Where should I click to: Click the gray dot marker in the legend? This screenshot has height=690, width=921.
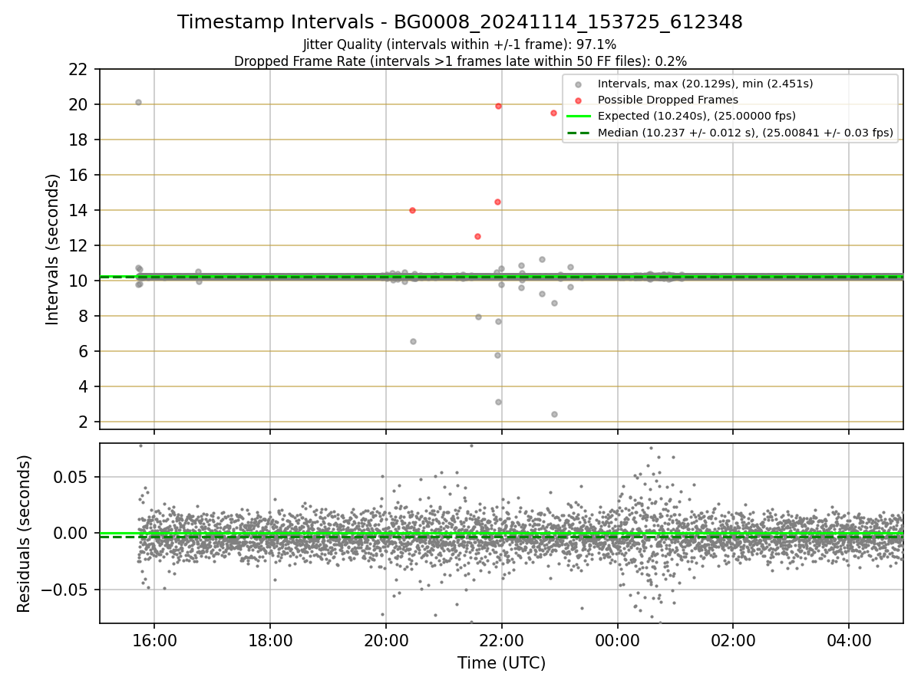[578, 84]
